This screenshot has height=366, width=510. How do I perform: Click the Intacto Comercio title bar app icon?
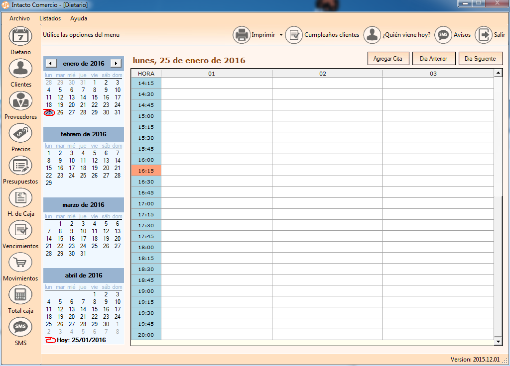click(x=5, y=5)
